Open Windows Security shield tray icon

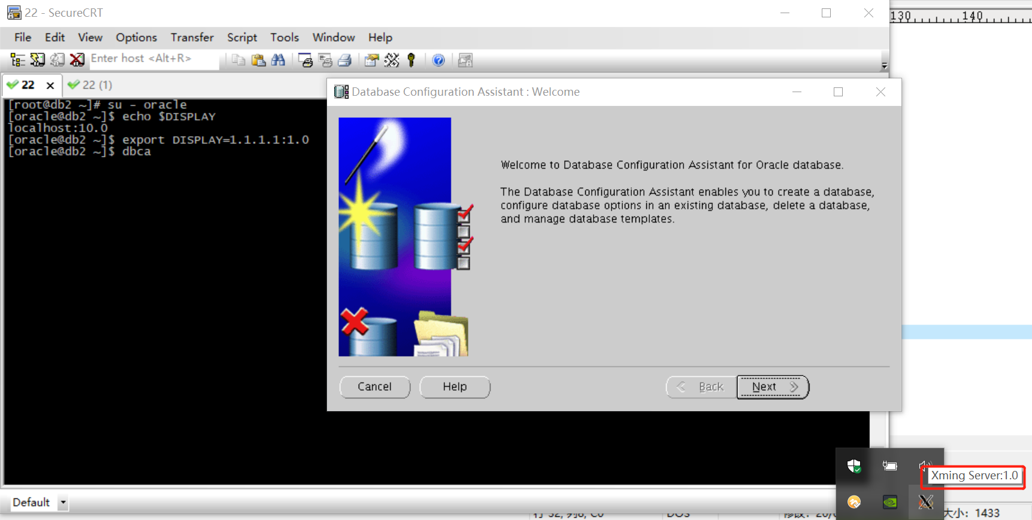pos(854,466)
